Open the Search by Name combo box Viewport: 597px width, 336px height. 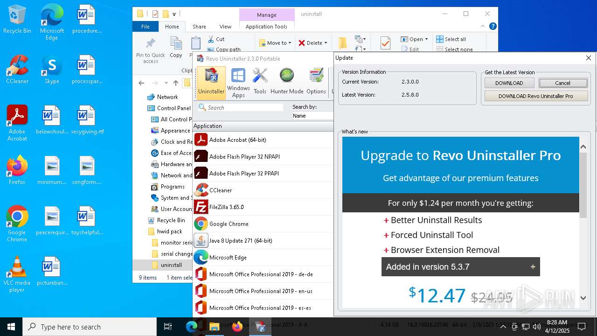coord(312,116)
